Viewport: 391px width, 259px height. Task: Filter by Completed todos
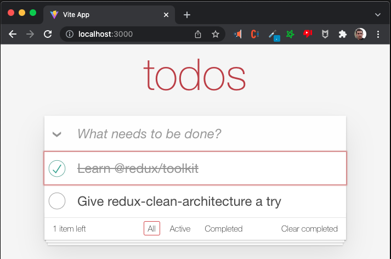[224, 229]
